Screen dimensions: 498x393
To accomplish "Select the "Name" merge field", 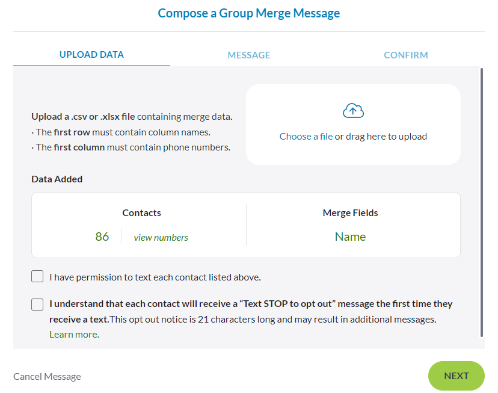I will (x=350, y=237).
